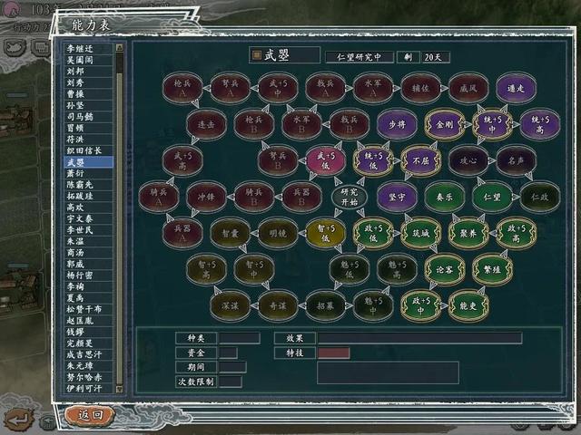Choose the 步将 skill node

[x=397, y=125]
